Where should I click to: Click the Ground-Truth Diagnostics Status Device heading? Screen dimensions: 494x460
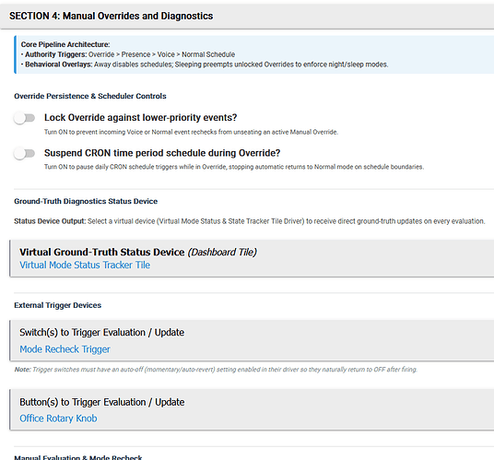tap(86, 201)
